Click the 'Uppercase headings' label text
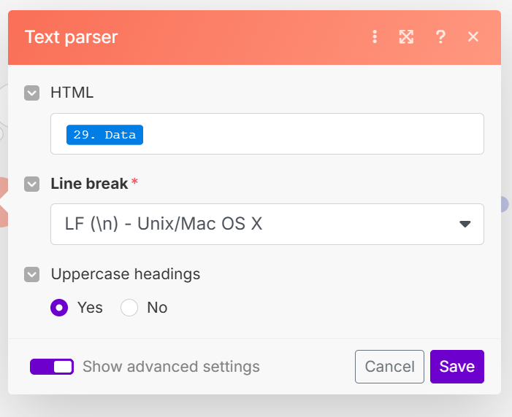 click(x=125, y=275)
